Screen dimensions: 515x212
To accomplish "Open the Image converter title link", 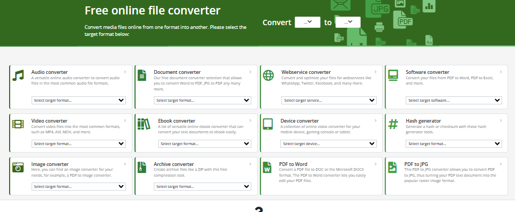I will click(50, 164).
